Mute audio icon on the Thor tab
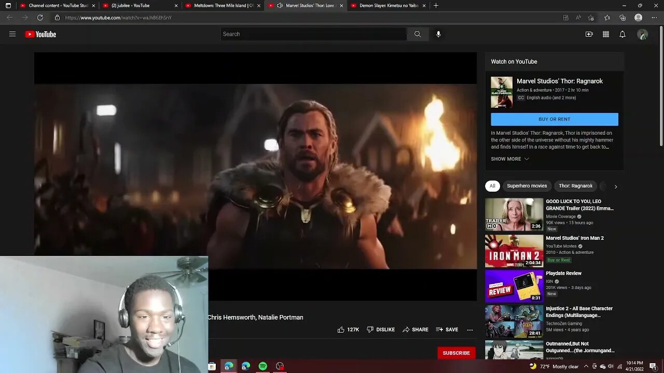The image size is (664, 373). 280,6
